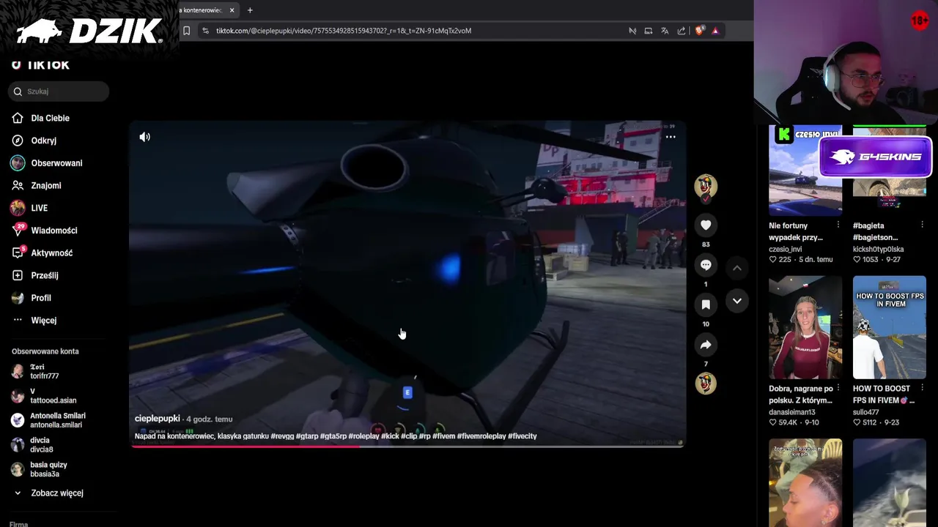Mute the TikTok video sound
Image resolution: width=938 pixels, height=527 pixels.
[145, 137]
